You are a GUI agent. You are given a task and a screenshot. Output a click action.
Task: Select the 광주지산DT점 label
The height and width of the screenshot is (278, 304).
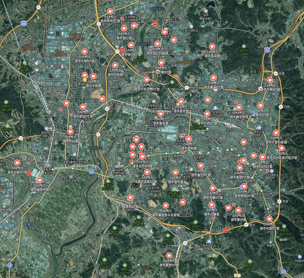[x=263, y=167]
